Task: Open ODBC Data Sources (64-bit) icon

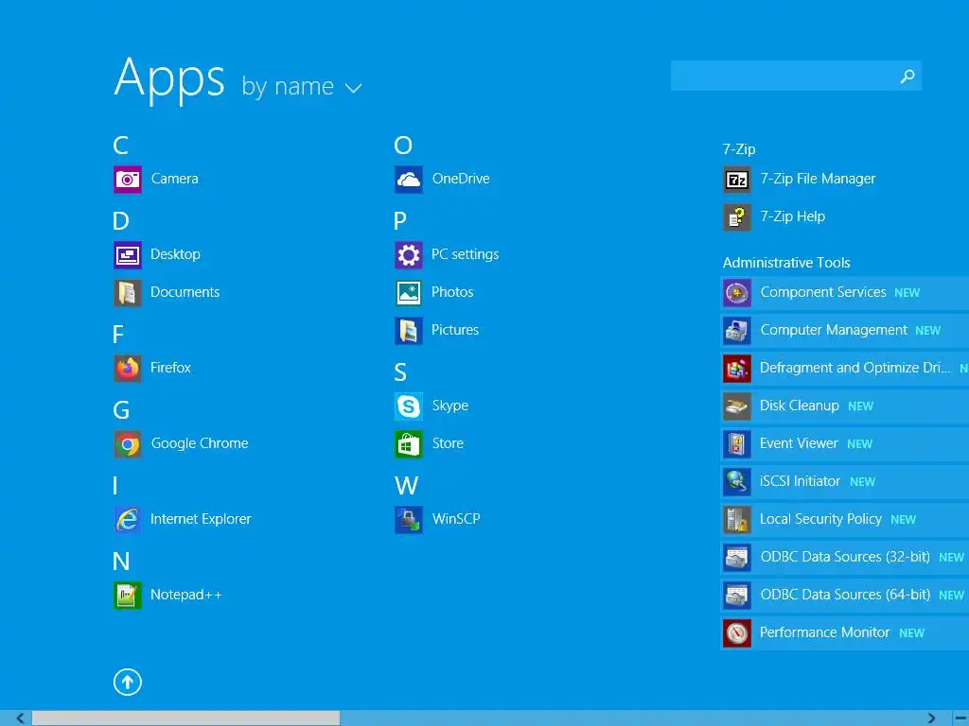Action: click(737, 596)
